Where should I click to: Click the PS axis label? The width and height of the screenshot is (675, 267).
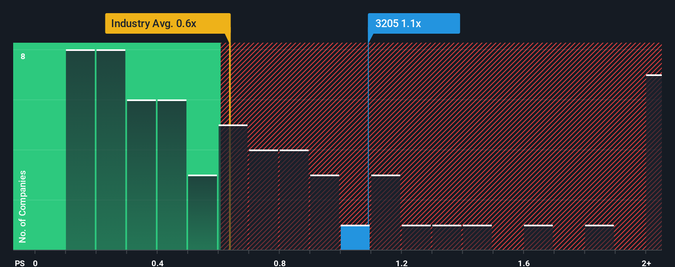click(x=20, y=263)
